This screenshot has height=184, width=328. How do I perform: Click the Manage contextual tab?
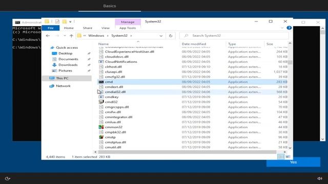tap(128, 22)
